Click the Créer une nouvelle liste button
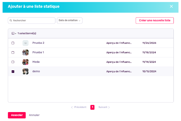This screenshot has height=121, width=181. (x=154, y=20)
